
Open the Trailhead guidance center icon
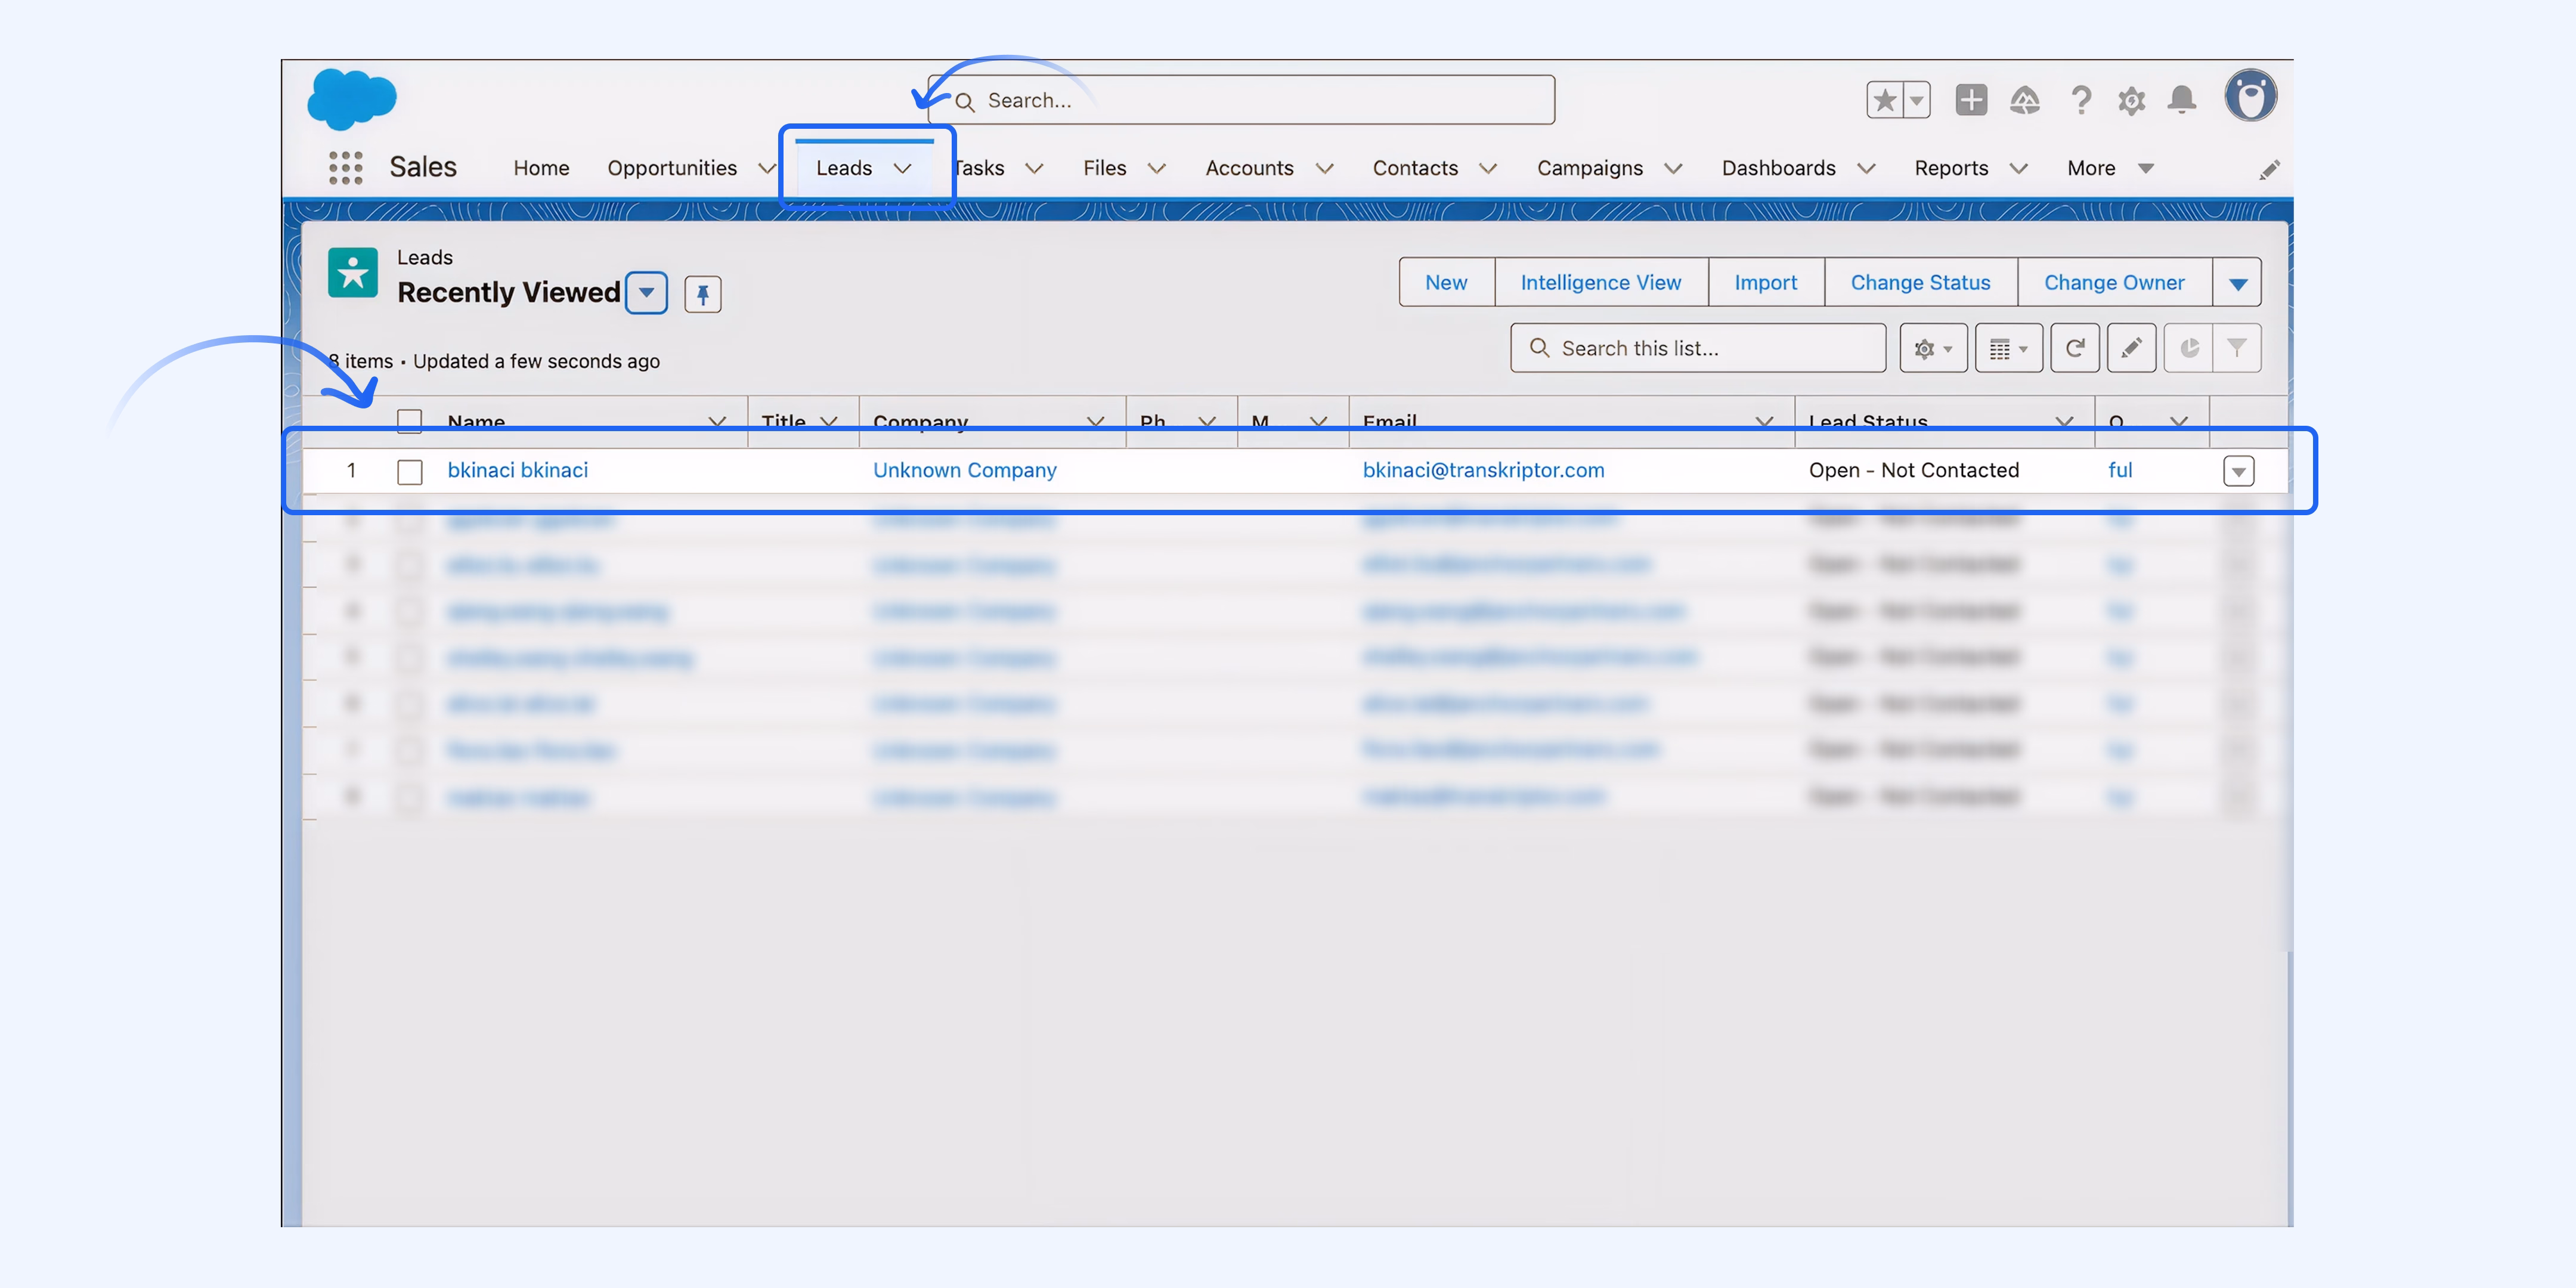pos(2026,100)
